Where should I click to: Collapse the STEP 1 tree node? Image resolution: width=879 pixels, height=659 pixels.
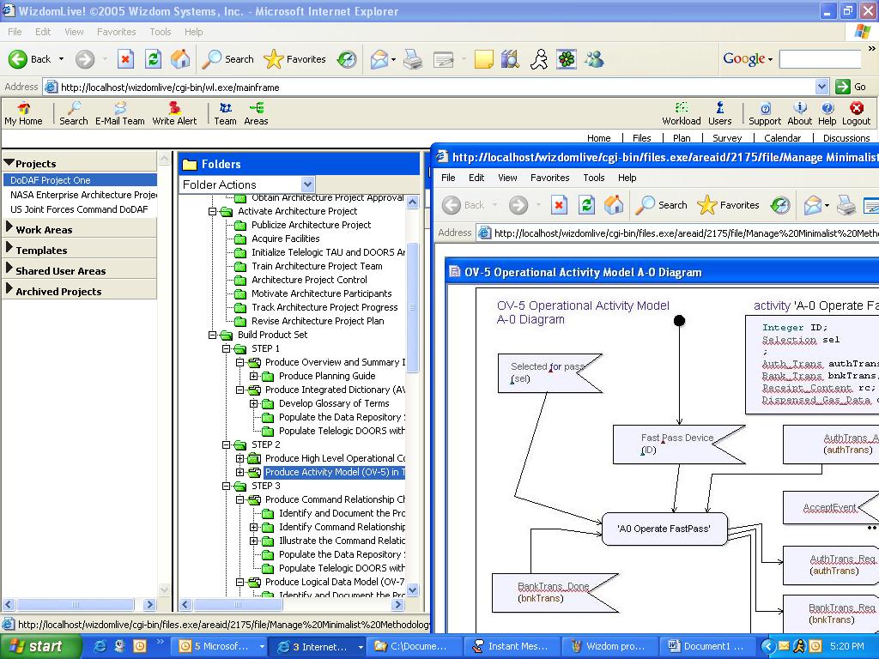click(227, 348)
